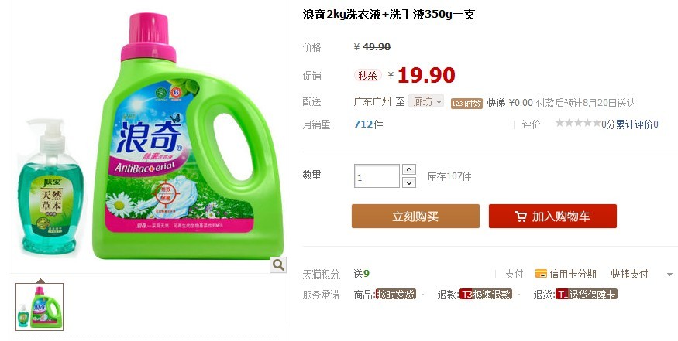Click the magnifier zoom icon on product image

[x=278, y=264]
